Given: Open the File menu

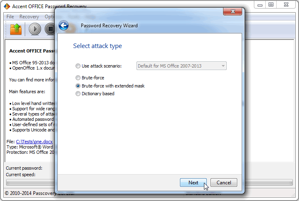Looking at the screenshot, I should coord(10,17).
